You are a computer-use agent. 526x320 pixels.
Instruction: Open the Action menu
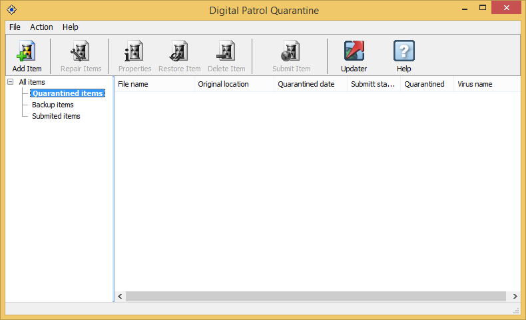[41, 27]
